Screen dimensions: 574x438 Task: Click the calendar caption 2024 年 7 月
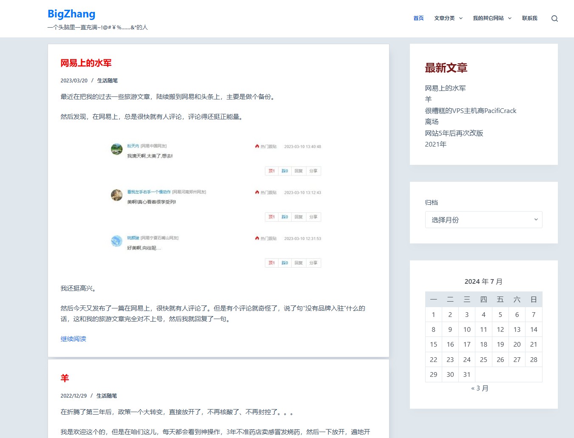(x=483, y=281)
